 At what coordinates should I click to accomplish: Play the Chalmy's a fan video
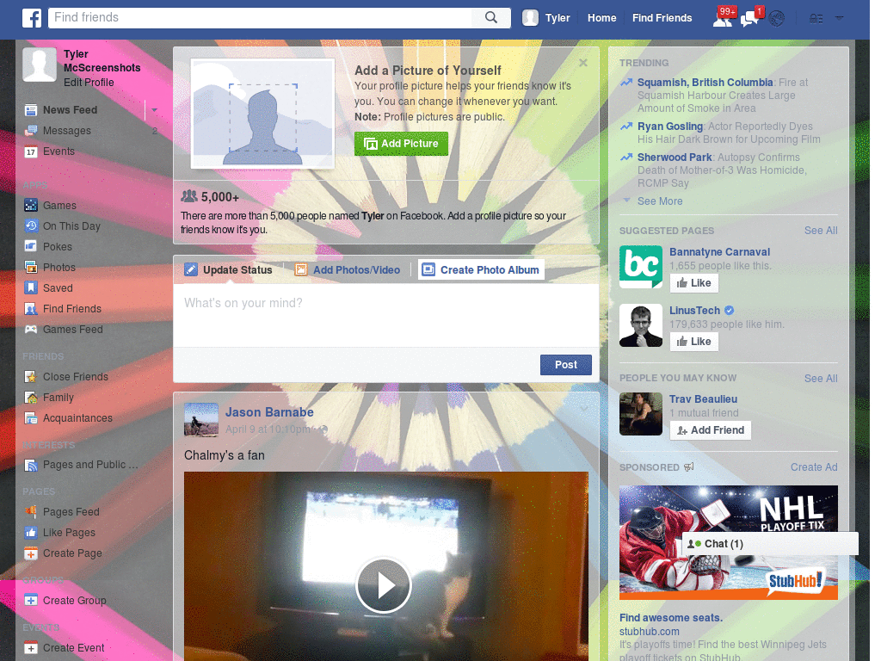[x=384, y=585]
